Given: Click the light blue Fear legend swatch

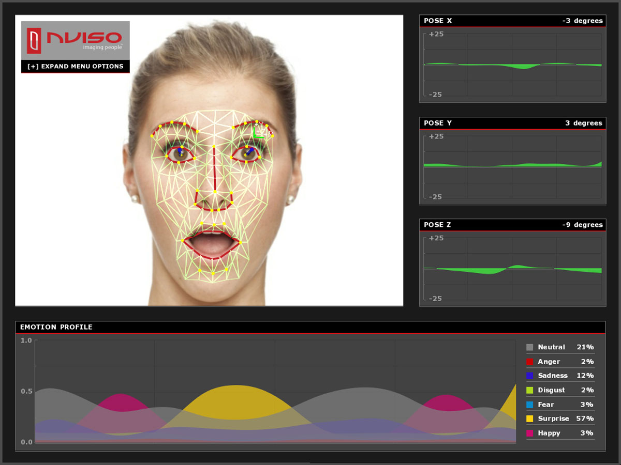Looking at the screenshot, I should coord(529,405).
